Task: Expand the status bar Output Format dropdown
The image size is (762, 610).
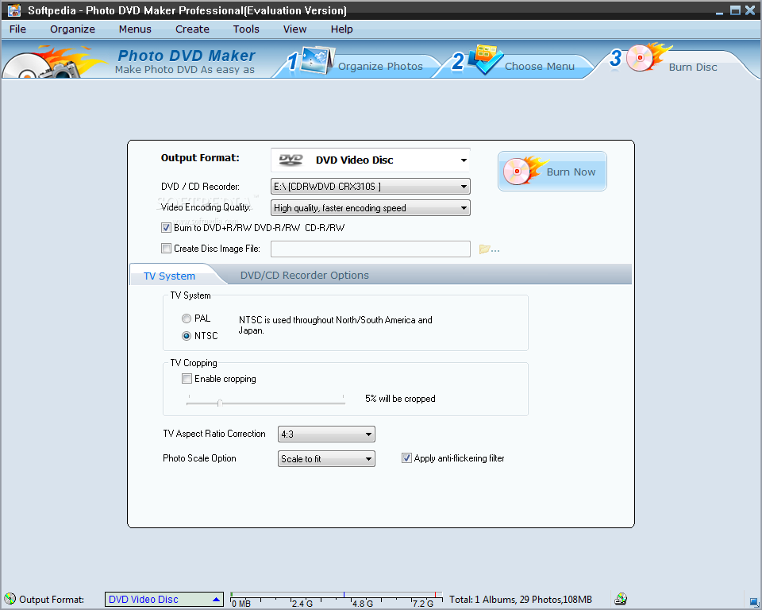Action: [164, 600]
